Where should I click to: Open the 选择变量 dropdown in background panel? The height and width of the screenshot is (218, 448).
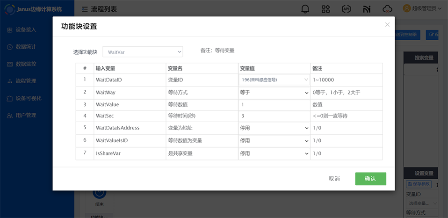[x=422, y=203]
